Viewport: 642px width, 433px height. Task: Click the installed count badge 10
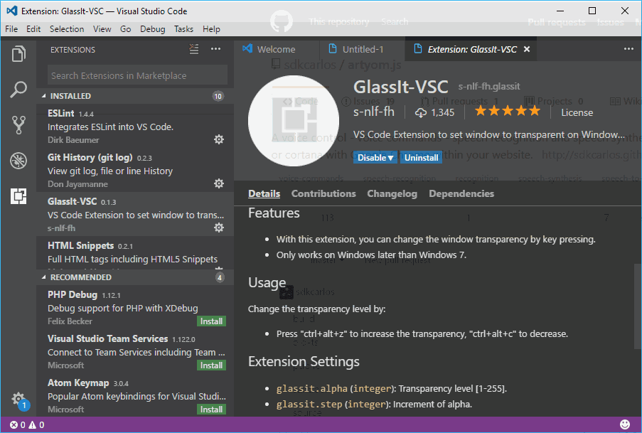pyautogui.click(x=218, y=96)
